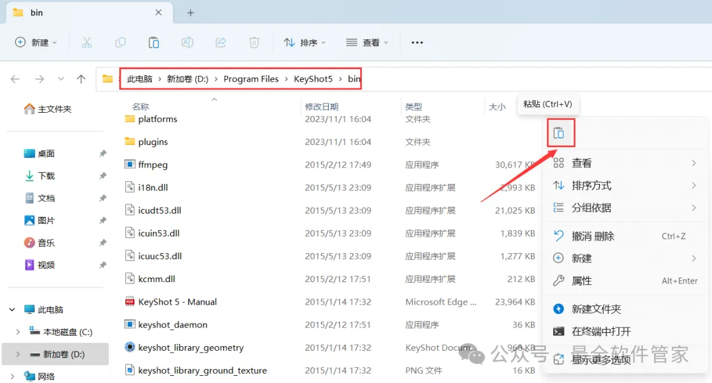This screenshot has width=712, height=383.
Task: Open 文档 in the sidebar
Action: (40, 198)
